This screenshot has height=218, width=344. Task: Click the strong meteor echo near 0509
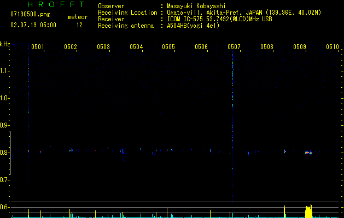(308, 153)
